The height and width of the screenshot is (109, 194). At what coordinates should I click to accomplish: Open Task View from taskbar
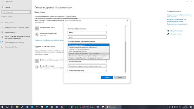(12, 107)
